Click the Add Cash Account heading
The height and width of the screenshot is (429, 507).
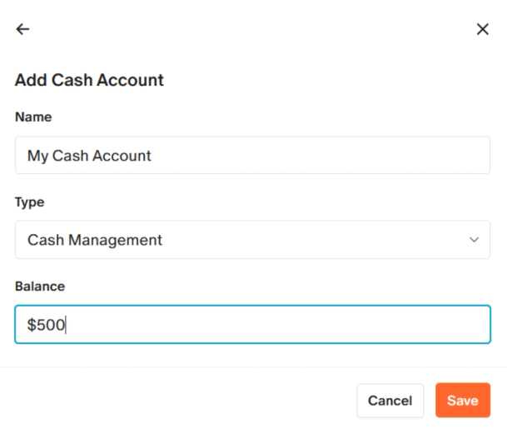[x=89, y=80]
